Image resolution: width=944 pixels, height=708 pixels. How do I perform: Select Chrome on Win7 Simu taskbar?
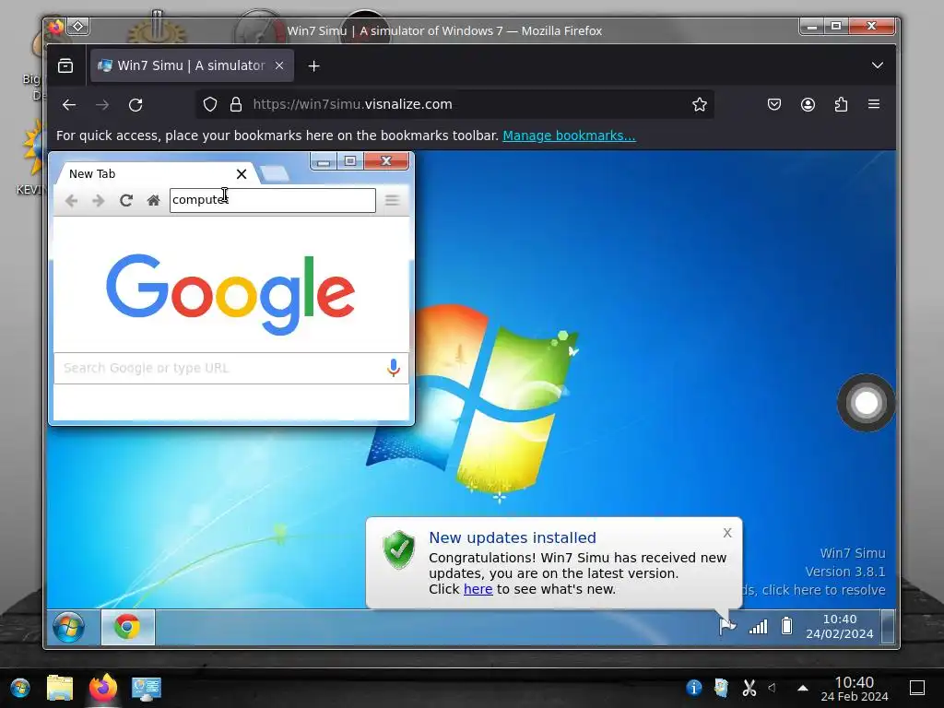(x=127, y=627)
